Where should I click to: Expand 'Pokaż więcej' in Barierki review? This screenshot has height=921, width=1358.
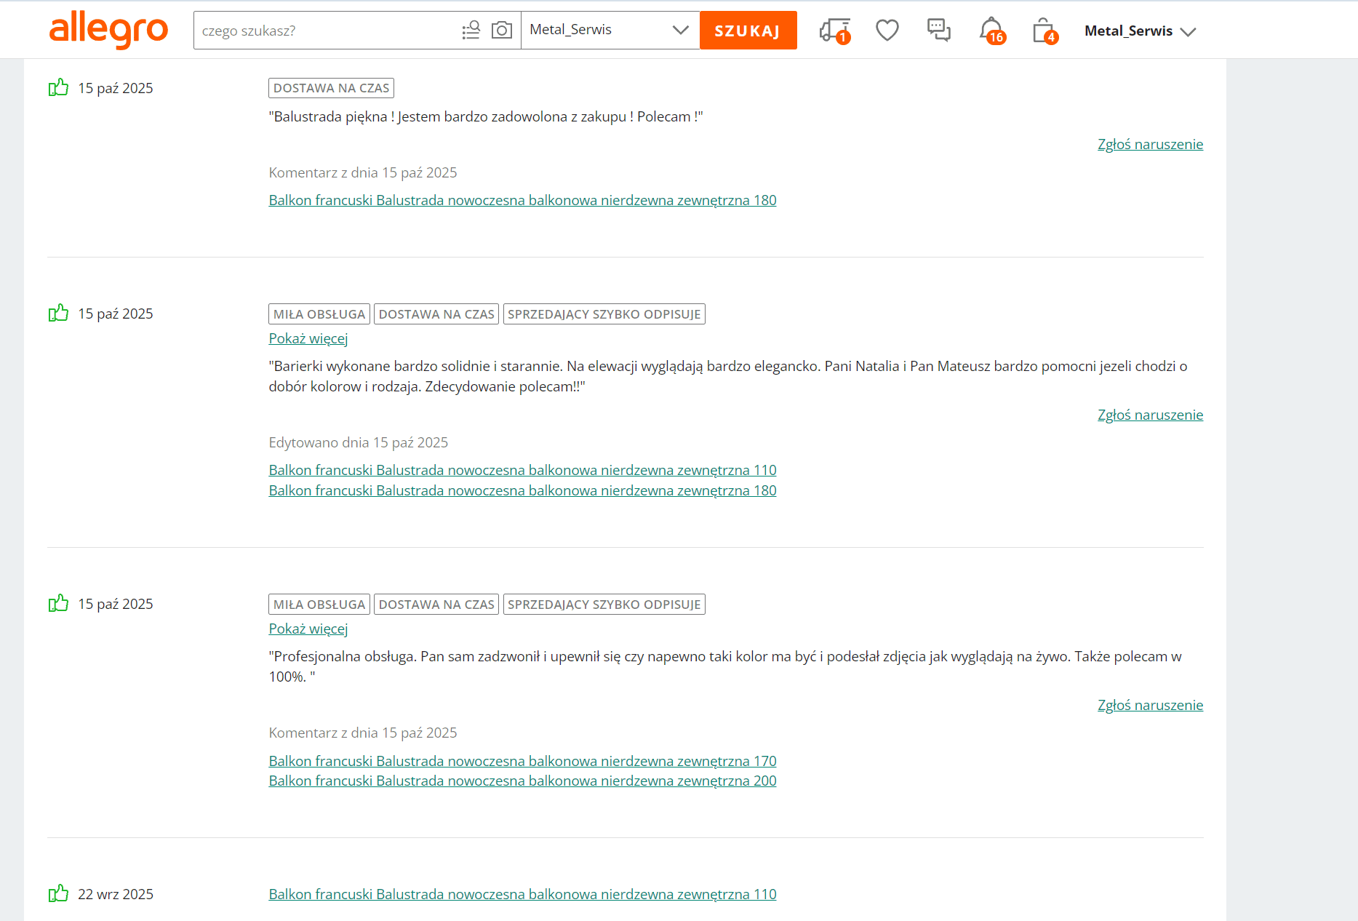[x=308, y=338]
